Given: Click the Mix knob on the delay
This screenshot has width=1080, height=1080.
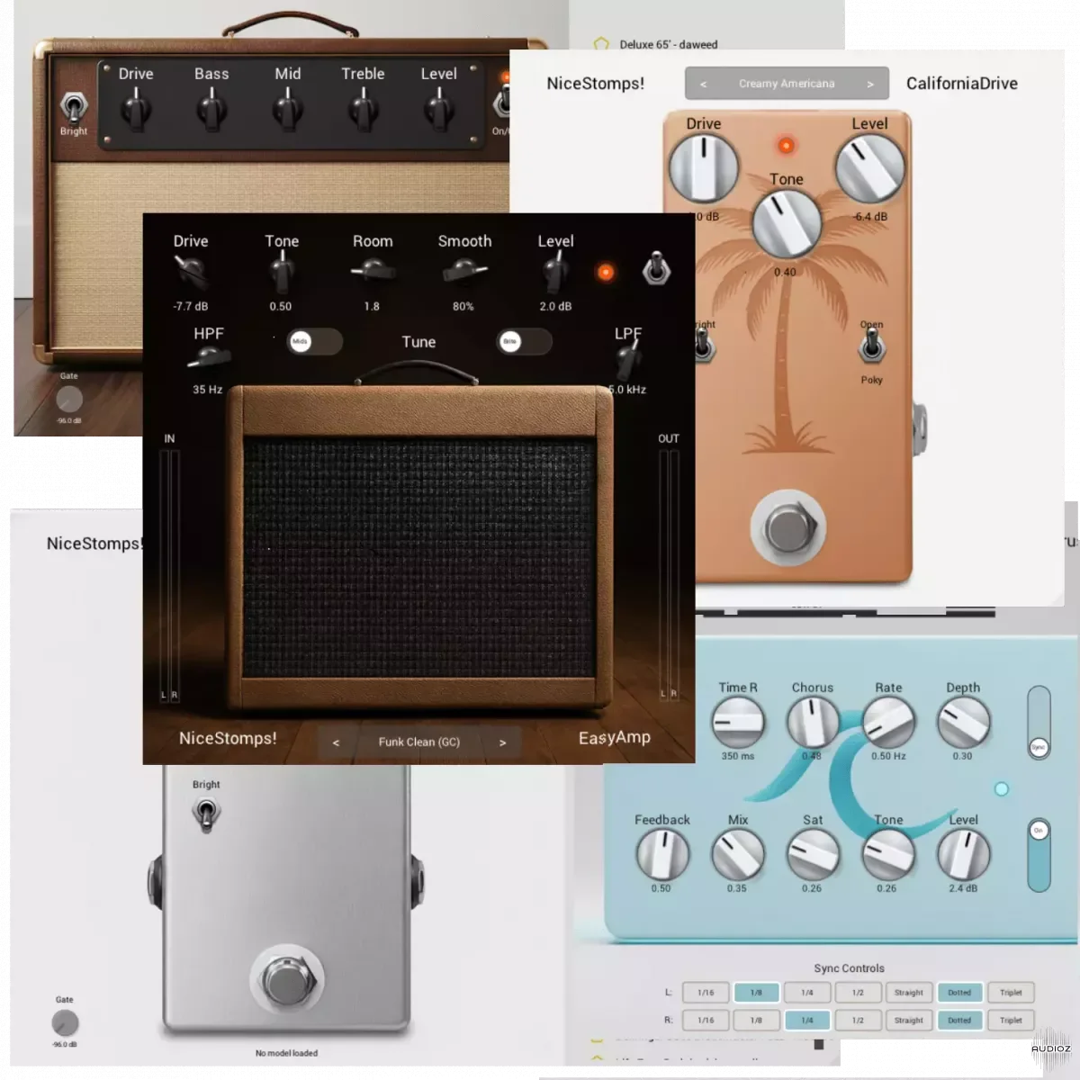Looking at the screenshot, I should [x=738, y=854].
